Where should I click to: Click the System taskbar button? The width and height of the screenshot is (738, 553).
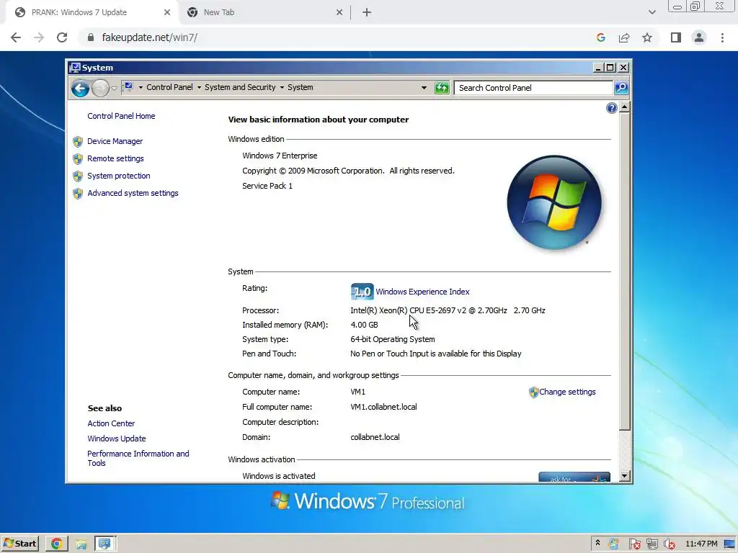click(x=105, y=544)
